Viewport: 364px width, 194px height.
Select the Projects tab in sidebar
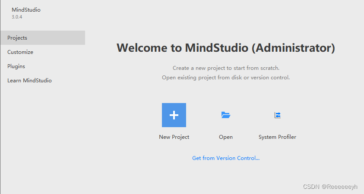pyautogui.click(x=43, y=38)
